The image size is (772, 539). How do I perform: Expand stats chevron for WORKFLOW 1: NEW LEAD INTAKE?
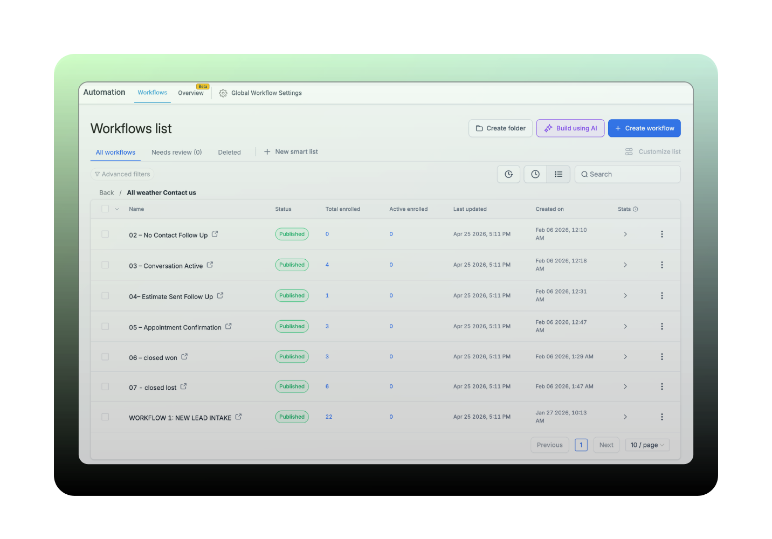pyautogui.click(x=625, y=417)
